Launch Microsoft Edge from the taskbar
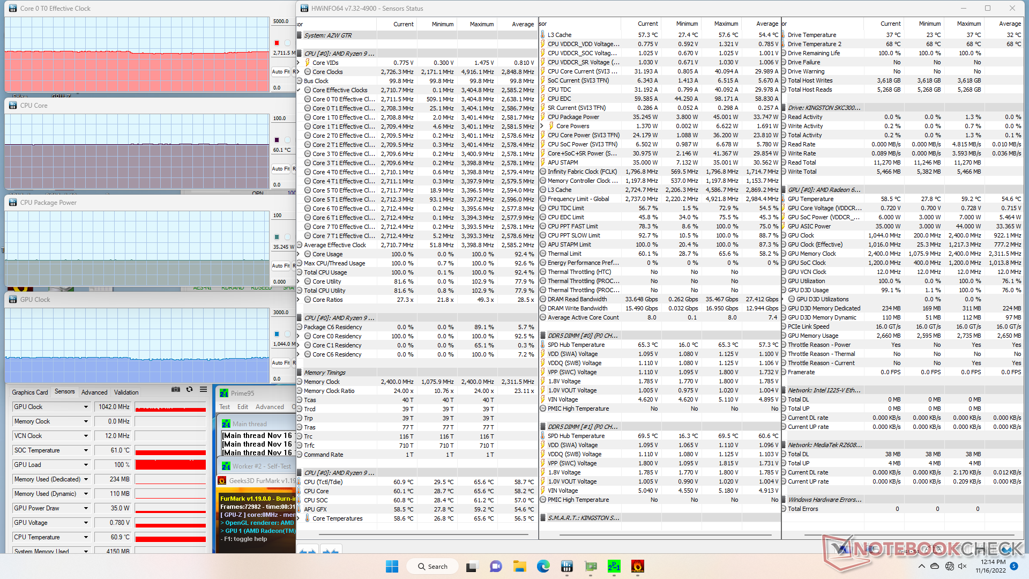Screen dimensions: 1029x579 [543, 566]
